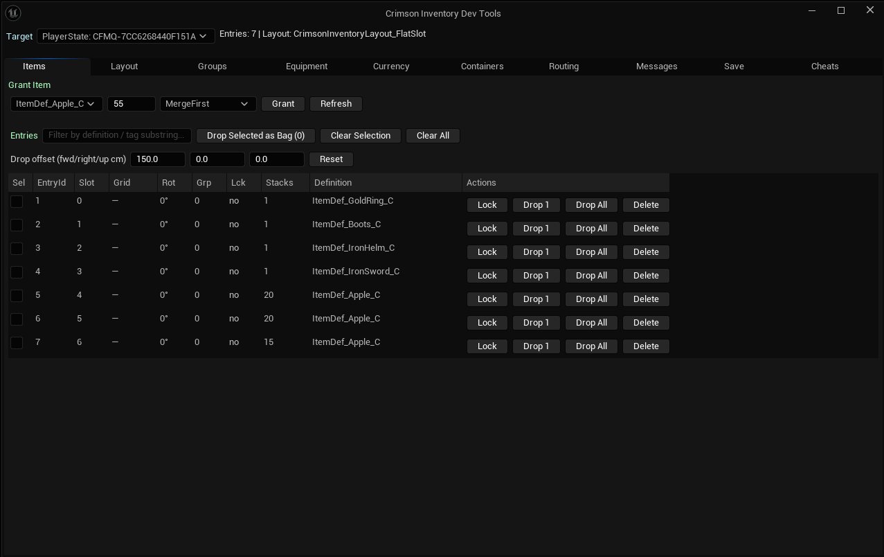This screenshot has width=884, height=557.
Task: Drop 1 of ItemDef_IronSword_C
Action: pos(536,276)
